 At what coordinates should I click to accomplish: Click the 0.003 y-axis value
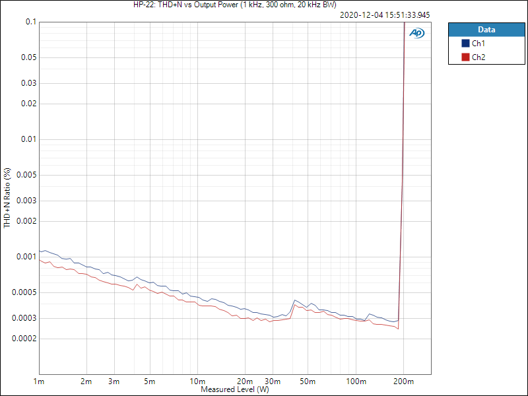pyautogui.click(x=26, y=201)
